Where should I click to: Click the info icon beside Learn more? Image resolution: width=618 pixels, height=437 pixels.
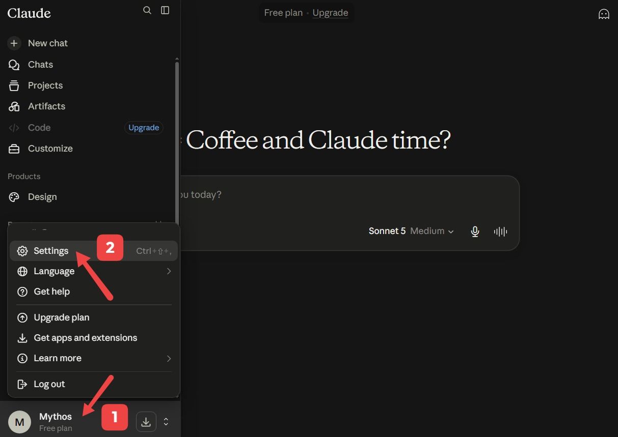pos(22,358)
